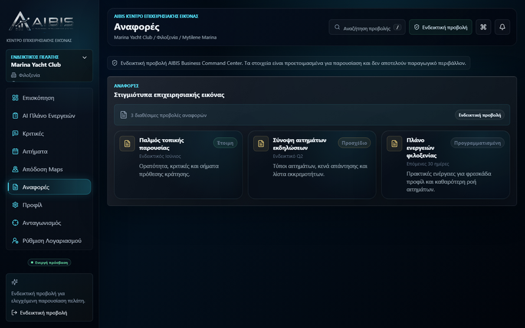Select Απόδοση Maps menu item
The width and height of the screenshot is (525, 328).
49,169
